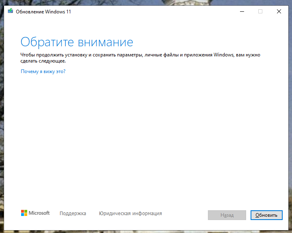Image resolution: width=292 pixels, height=233 pixels.
Task: Click the empty title bar area before minimize
Action: point(154,12)
